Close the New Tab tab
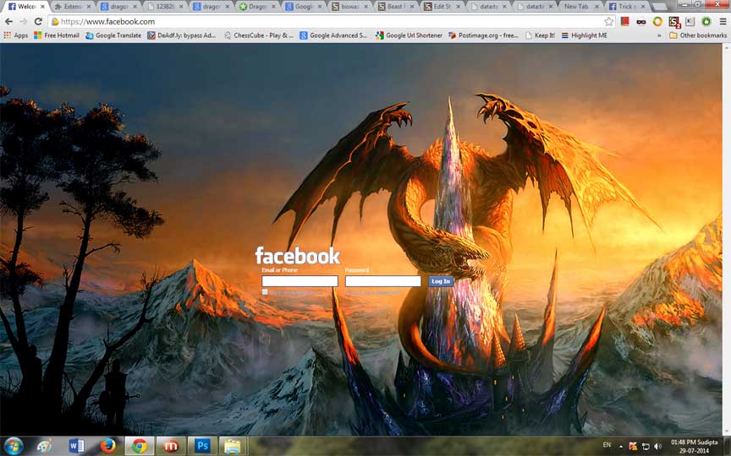This screenshot has height=456, width=731. [597, 7]
